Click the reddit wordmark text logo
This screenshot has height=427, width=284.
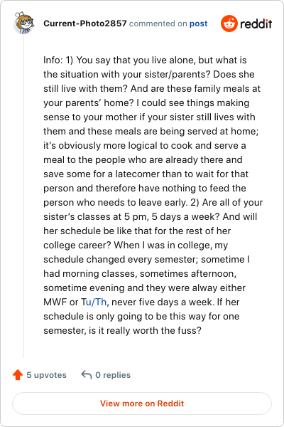tap(256, 24)
